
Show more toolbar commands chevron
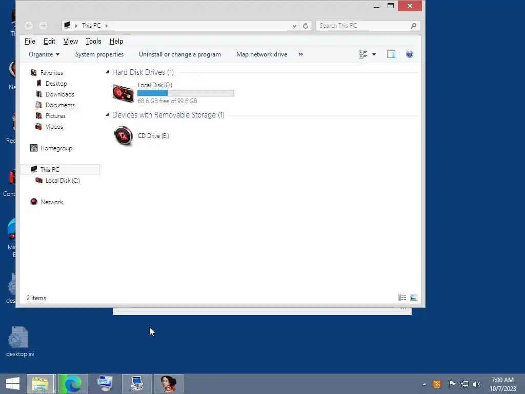click(x=300, y=54)
